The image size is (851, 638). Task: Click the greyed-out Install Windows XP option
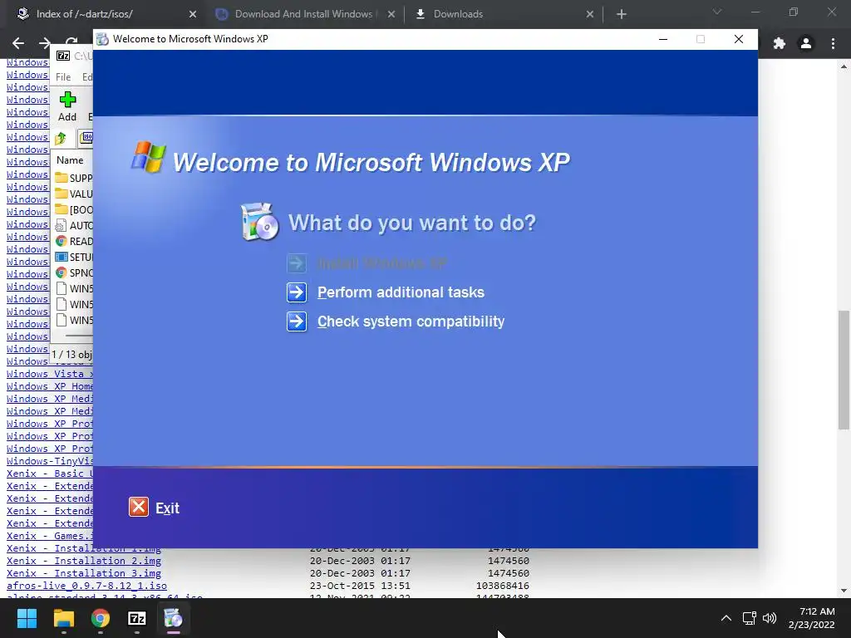(381, 263)
